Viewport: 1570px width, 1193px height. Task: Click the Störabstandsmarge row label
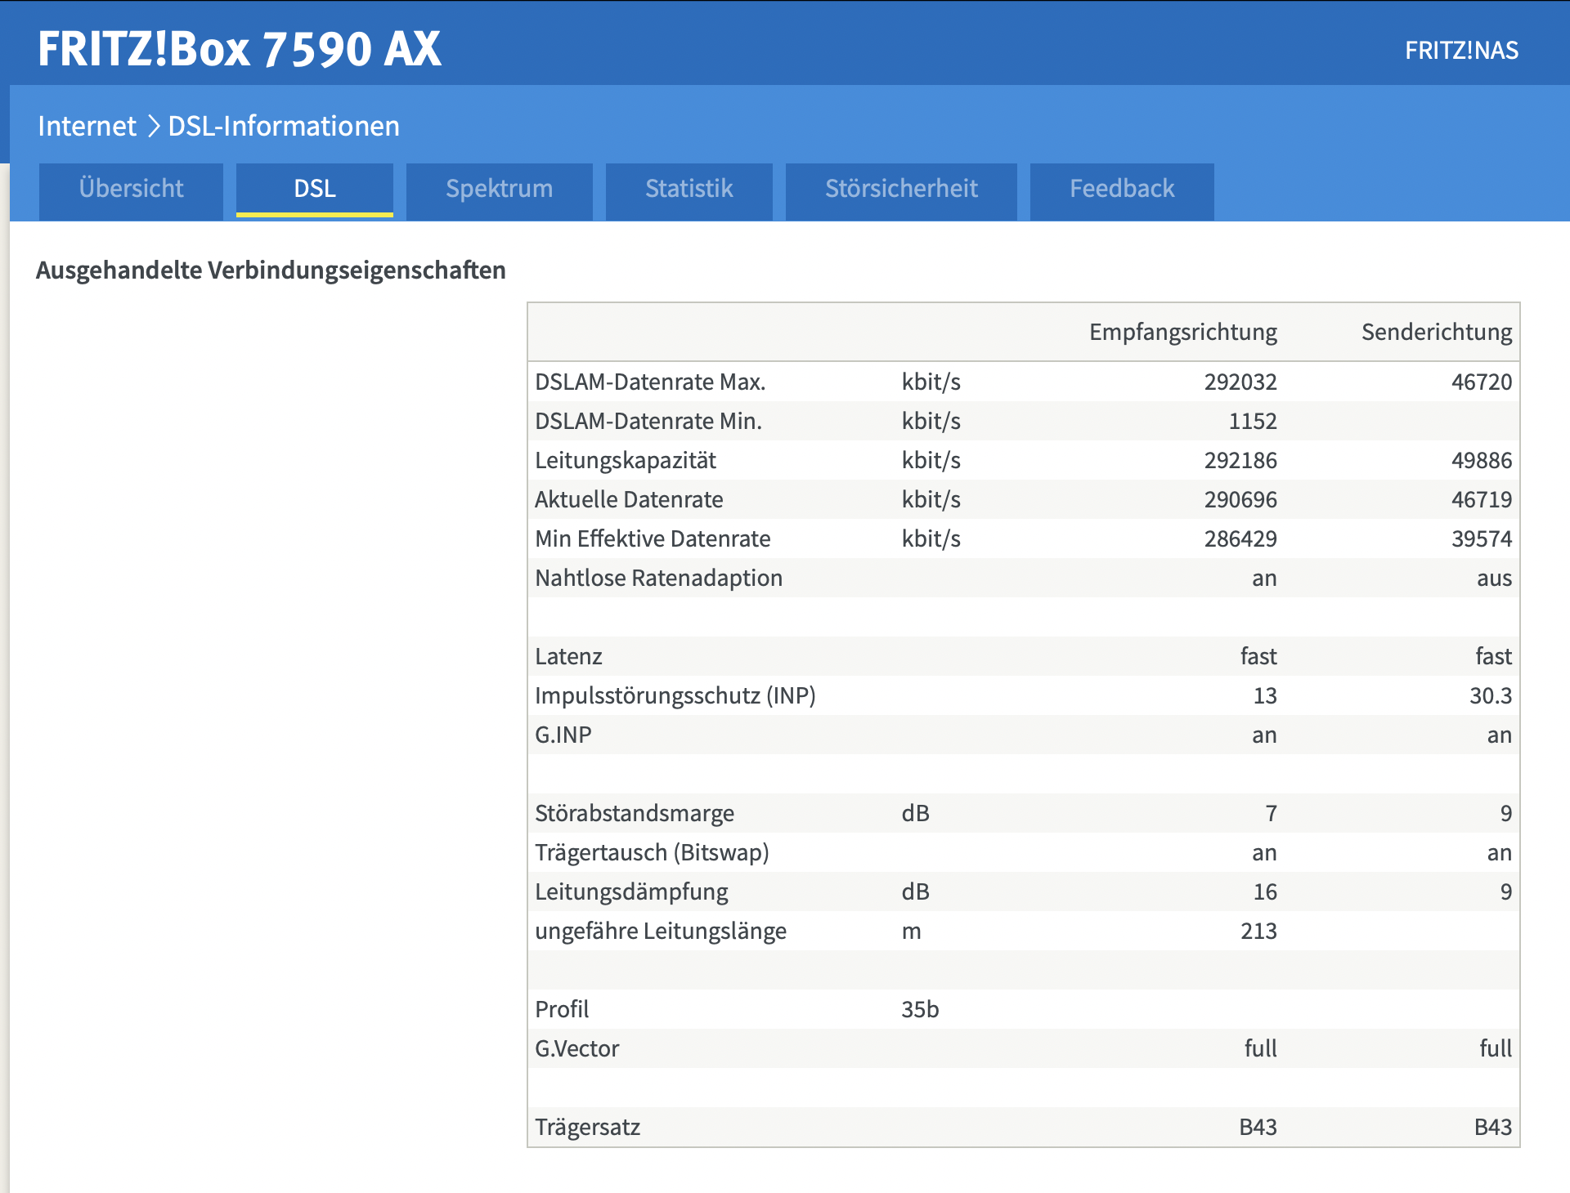[x=635, y=813]
